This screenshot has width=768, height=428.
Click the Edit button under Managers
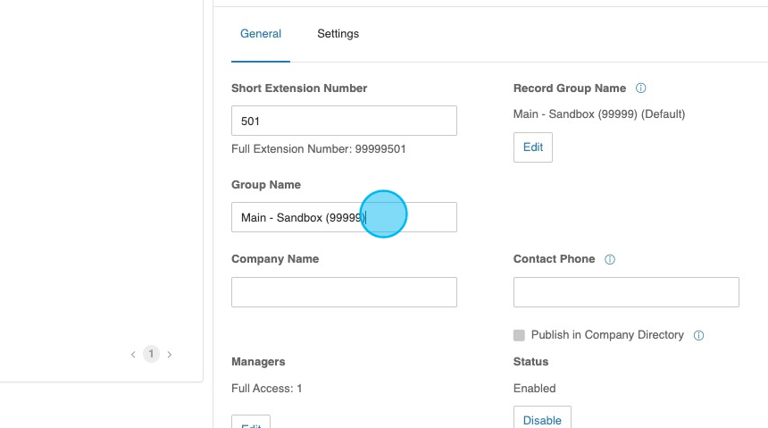(251, 423)
